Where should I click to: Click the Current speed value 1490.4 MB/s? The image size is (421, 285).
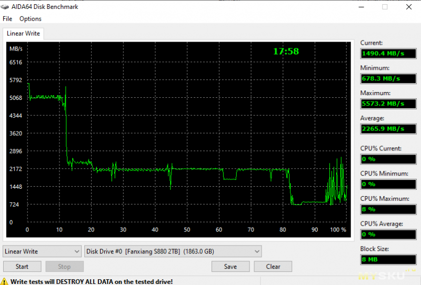pos(388,54)
